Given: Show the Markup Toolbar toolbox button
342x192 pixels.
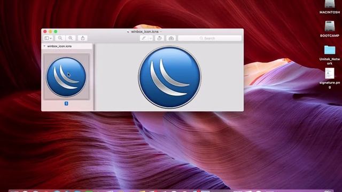Looking at the screenshot, I should 171,38.
